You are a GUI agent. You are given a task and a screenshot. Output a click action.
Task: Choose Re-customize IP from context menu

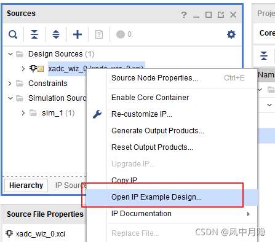(x=172, y=114)
